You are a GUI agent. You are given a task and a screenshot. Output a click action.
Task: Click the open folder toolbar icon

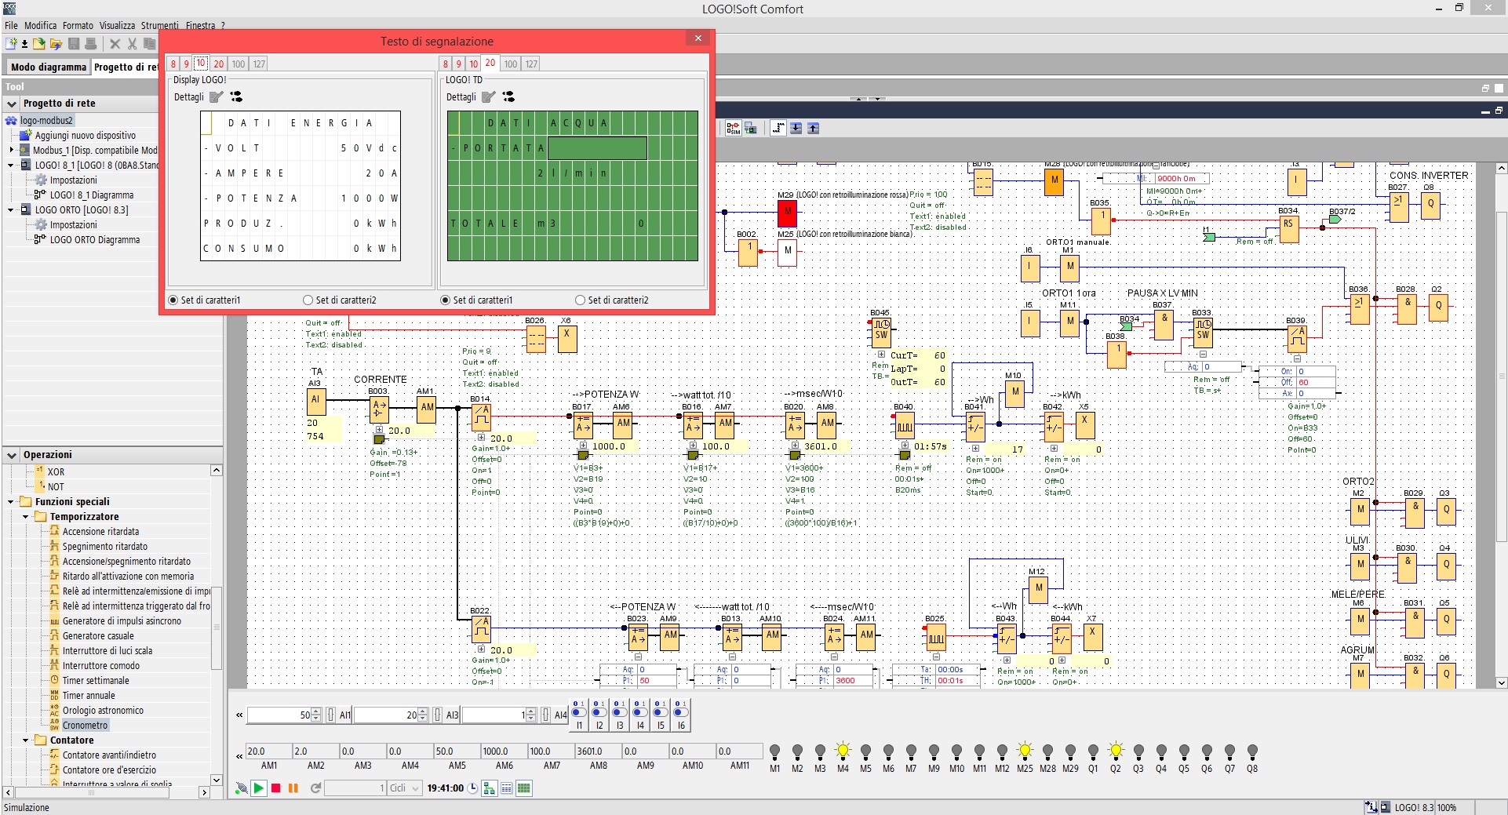[38, 44]
